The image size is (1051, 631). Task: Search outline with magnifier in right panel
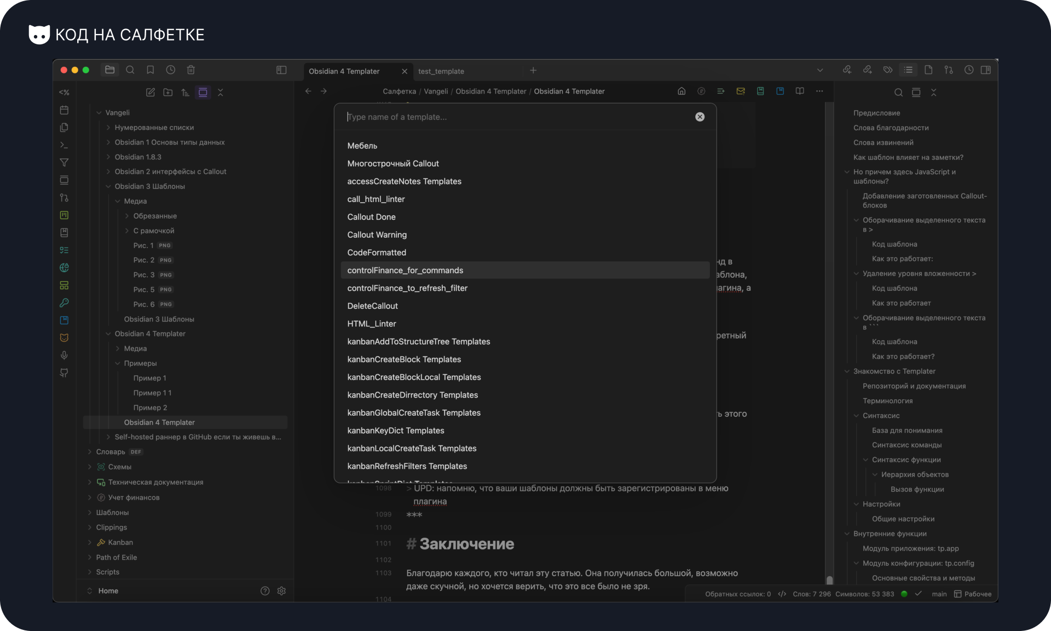pos(899,93)
